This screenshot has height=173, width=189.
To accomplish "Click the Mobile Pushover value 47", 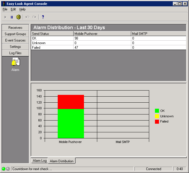I will (76, 48).
